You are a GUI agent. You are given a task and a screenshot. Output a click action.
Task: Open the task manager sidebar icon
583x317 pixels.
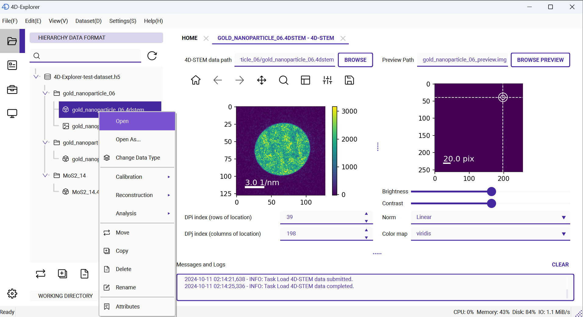[12, 65]
